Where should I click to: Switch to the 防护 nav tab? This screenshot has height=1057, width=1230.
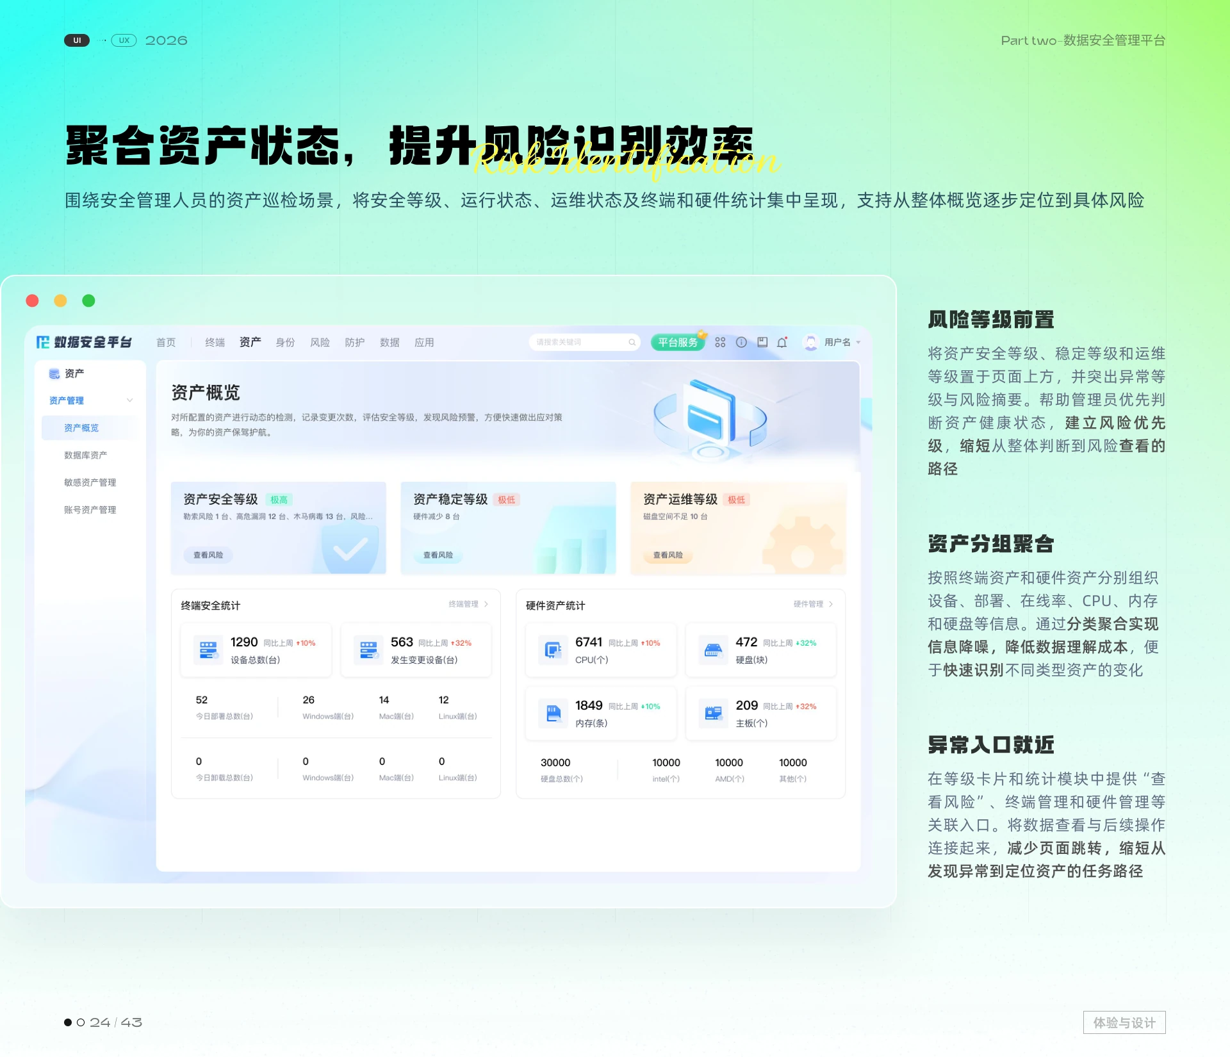point(354,342)
